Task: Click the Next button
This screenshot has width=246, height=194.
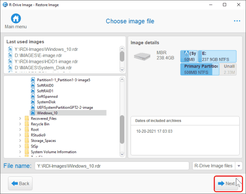Action: pyautogui.click(x=226, y=184)
